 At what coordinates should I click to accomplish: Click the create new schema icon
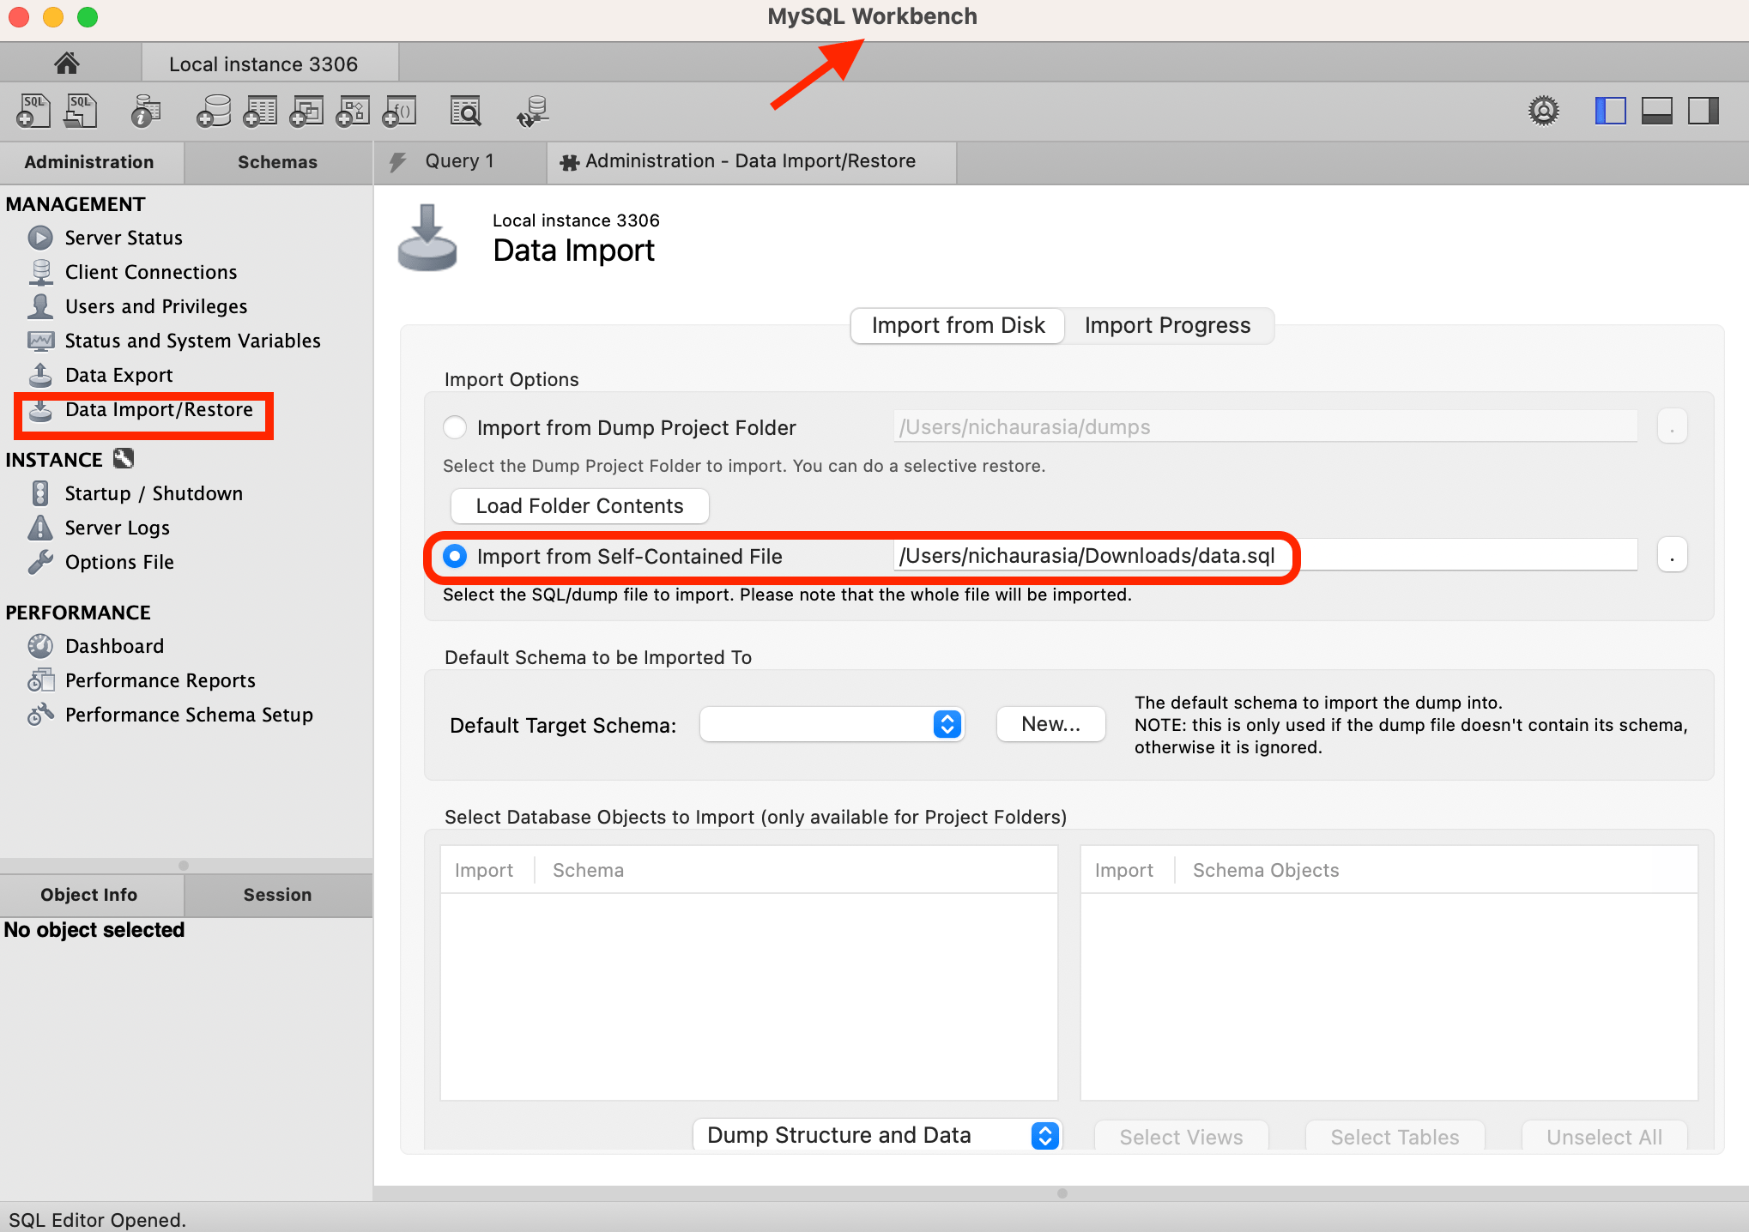(213, 112)
